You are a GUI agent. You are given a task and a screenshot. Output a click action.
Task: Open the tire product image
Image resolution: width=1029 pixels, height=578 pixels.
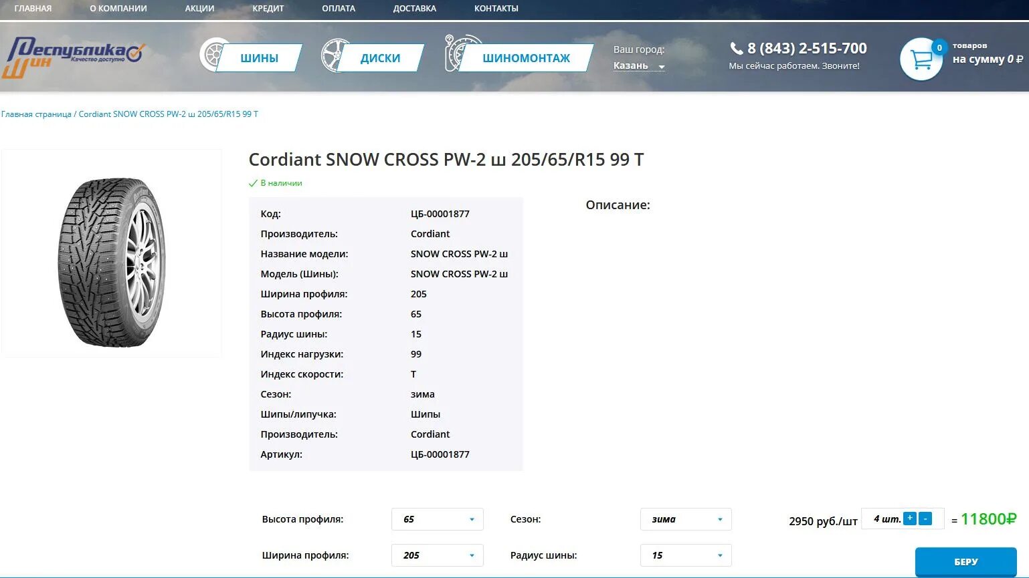point(112,253)
